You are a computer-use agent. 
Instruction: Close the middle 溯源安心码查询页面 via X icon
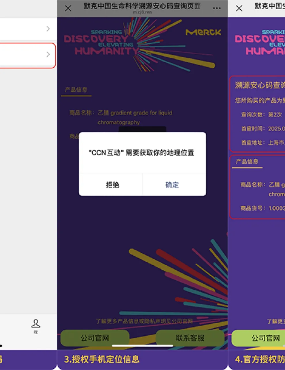pos(68,8)
